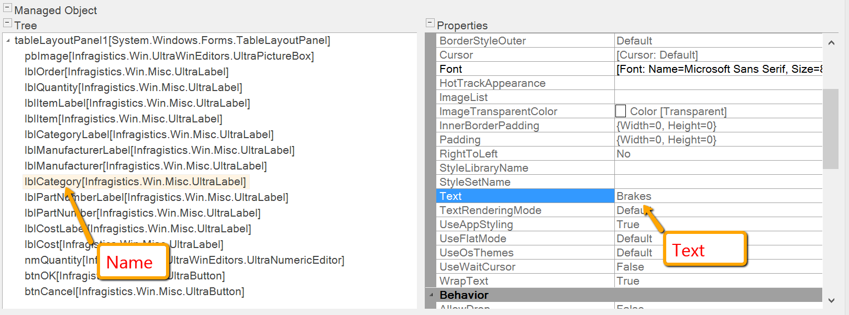Select the btnCancel UltraButton node
The image size is (849, 315).
(134, 291)
